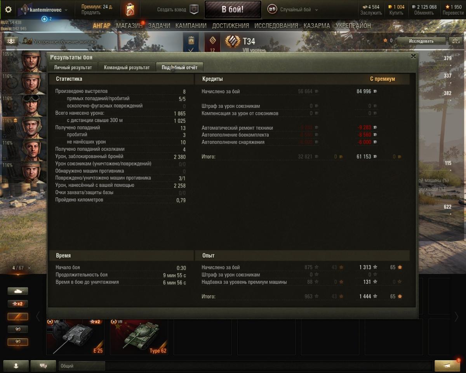Screen dimensions: 466x373
Task: Click Продлить to extend premium
Action: [91, 13]
